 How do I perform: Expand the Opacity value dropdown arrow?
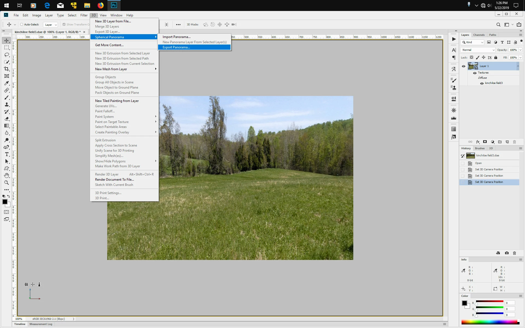[x=520, y=50]
